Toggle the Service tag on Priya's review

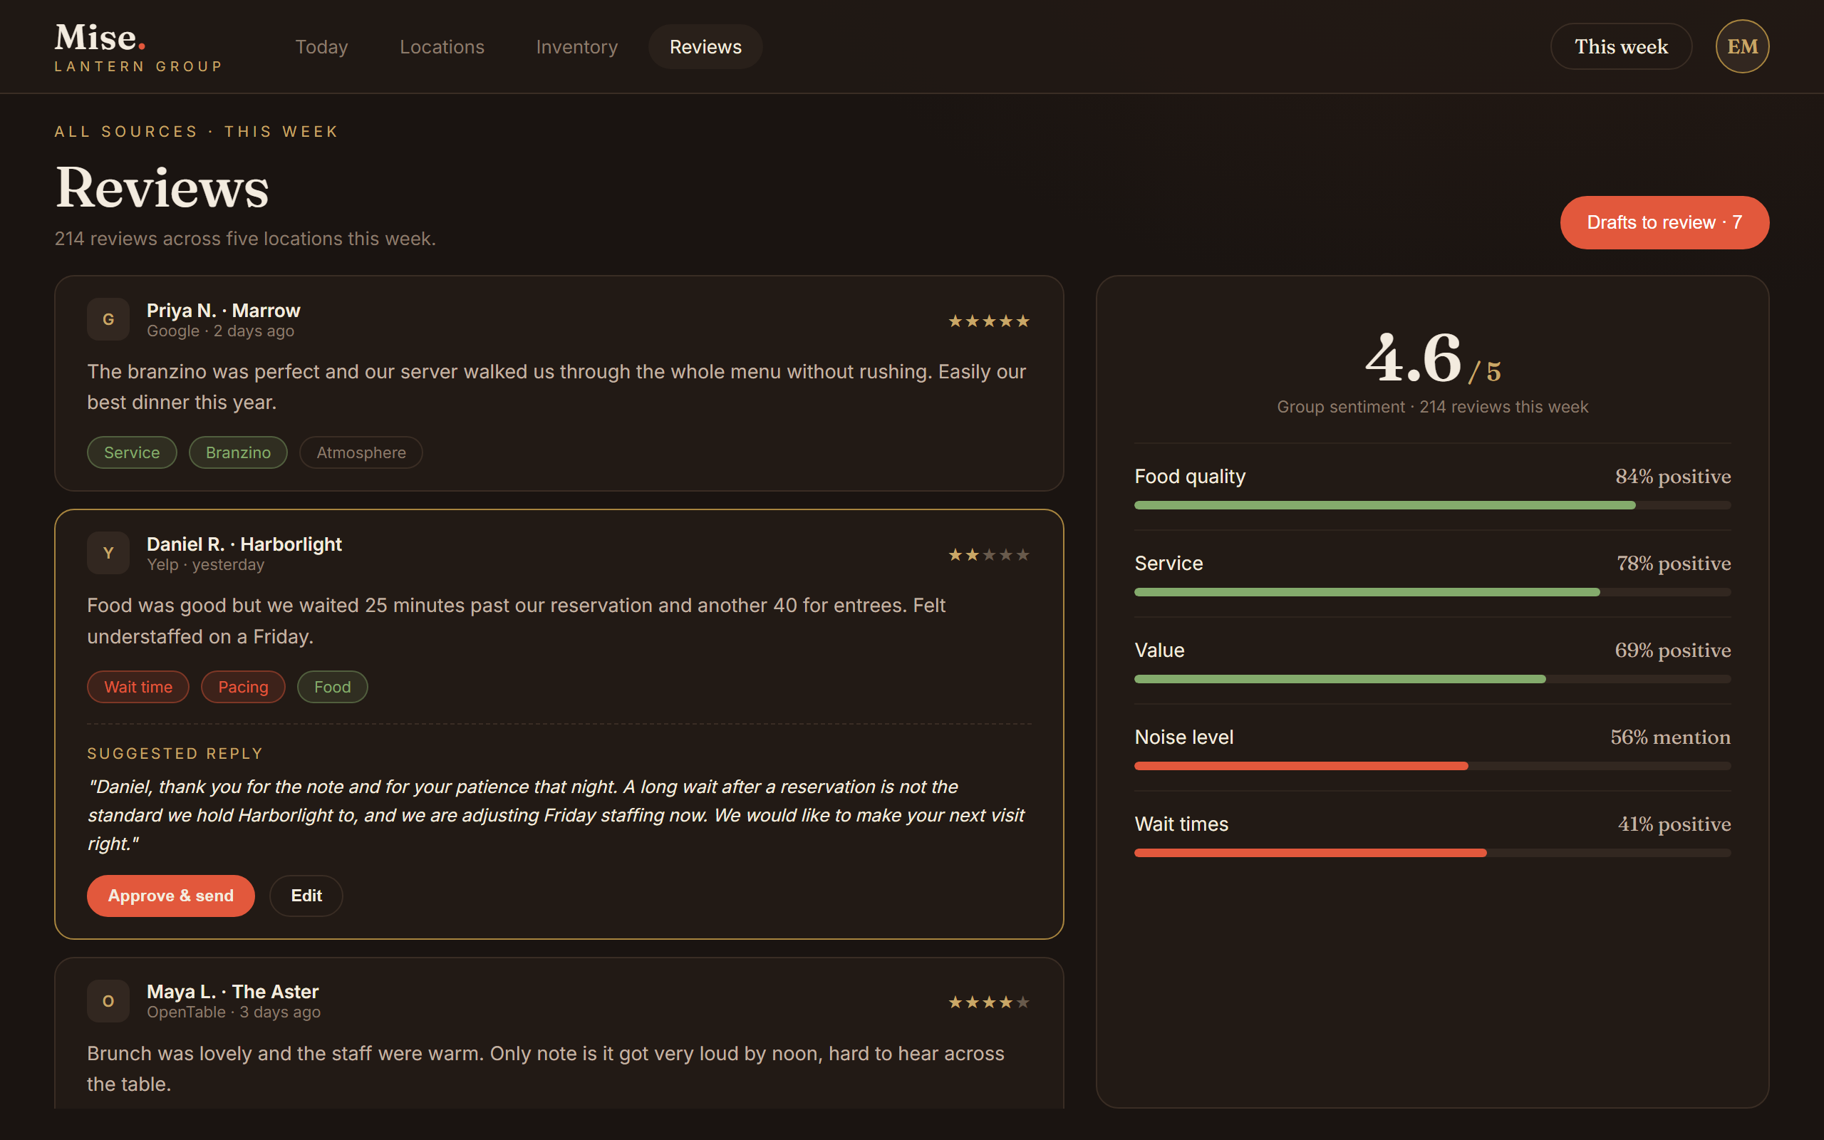132,452
